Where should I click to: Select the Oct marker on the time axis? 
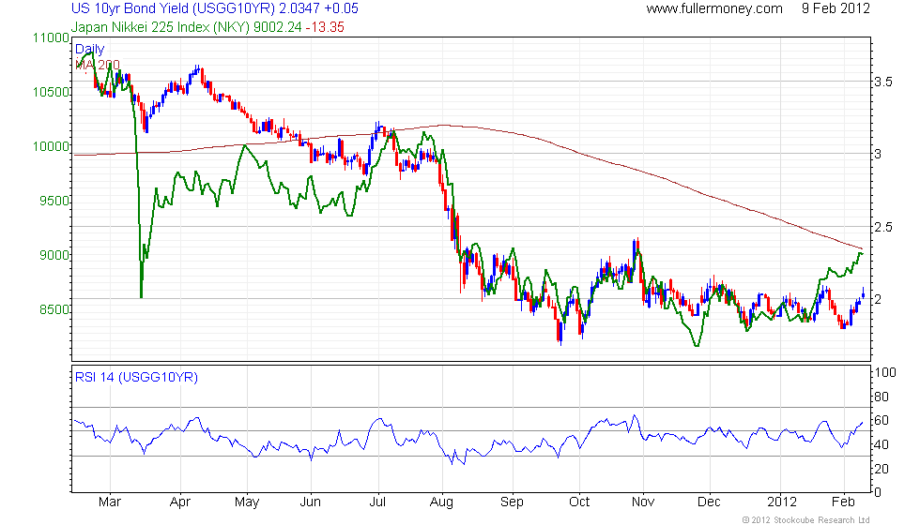[579, 502]
